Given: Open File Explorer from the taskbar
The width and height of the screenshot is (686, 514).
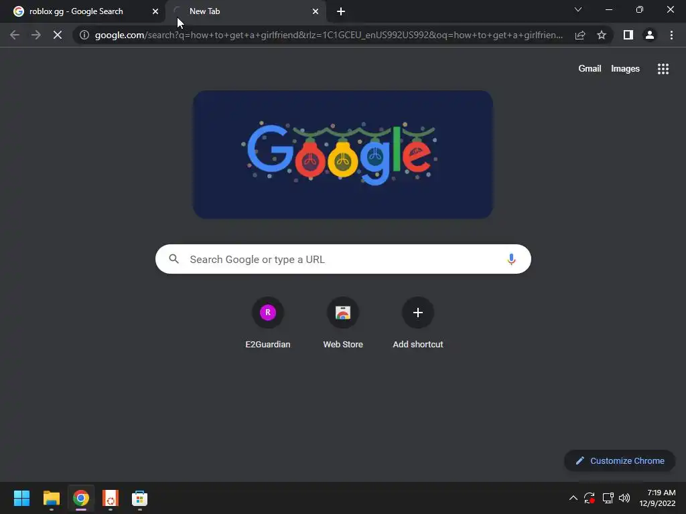Looking at the screenshot, I should click(51, 498).
